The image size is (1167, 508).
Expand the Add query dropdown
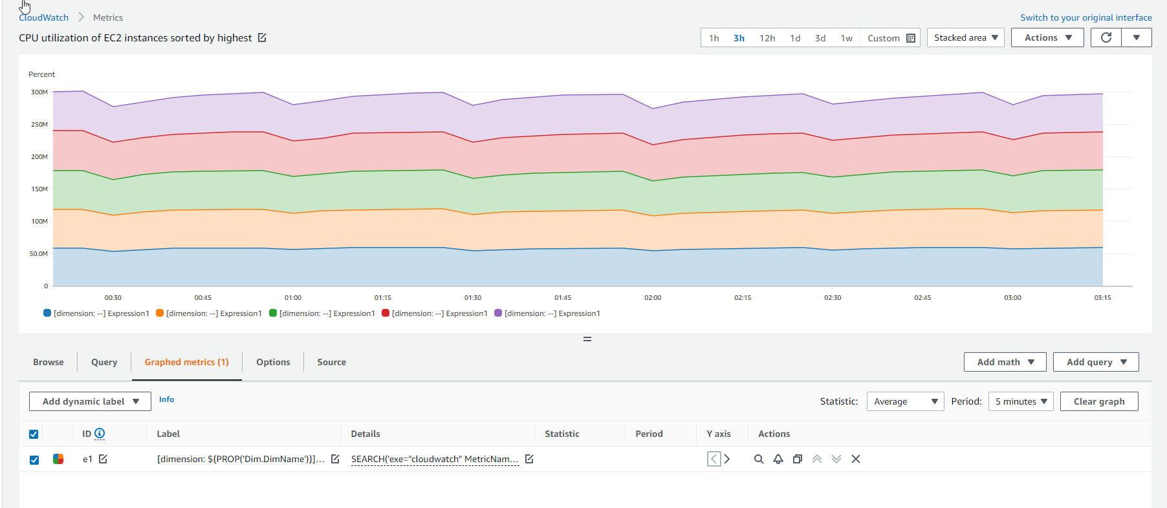tap(1096, 362)
